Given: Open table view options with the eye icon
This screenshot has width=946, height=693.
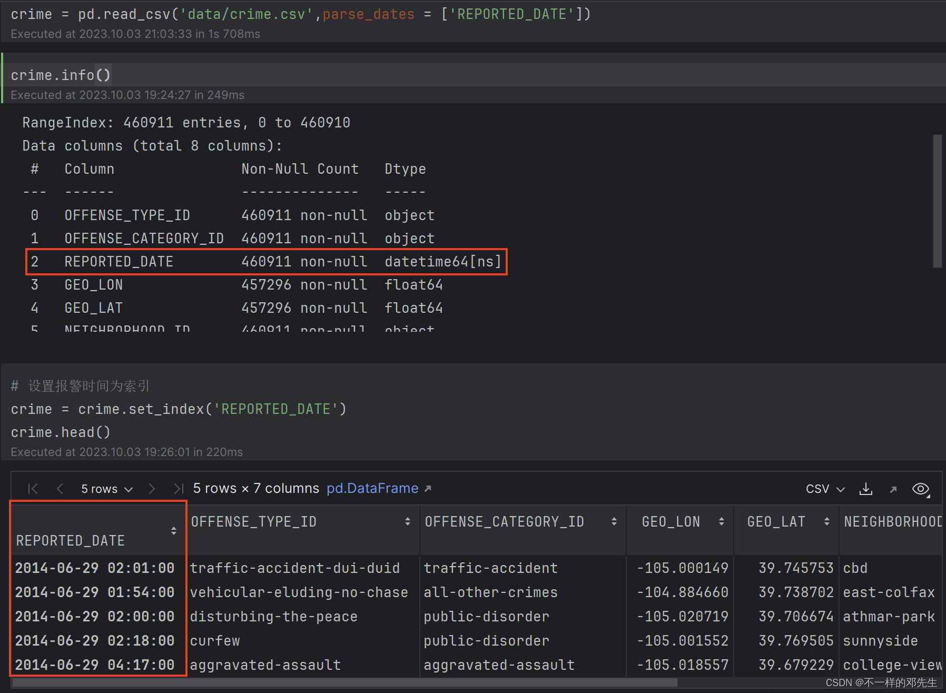Looking at the screenshot, I should [x=921, y=489].
